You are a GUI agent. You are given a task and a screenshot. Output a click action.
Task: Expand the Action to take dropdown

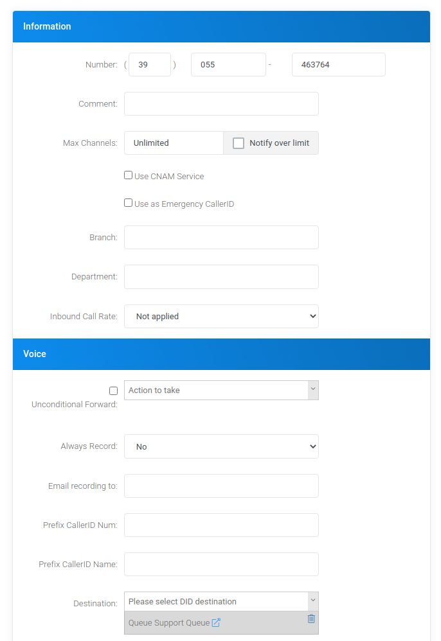point(221,390)
